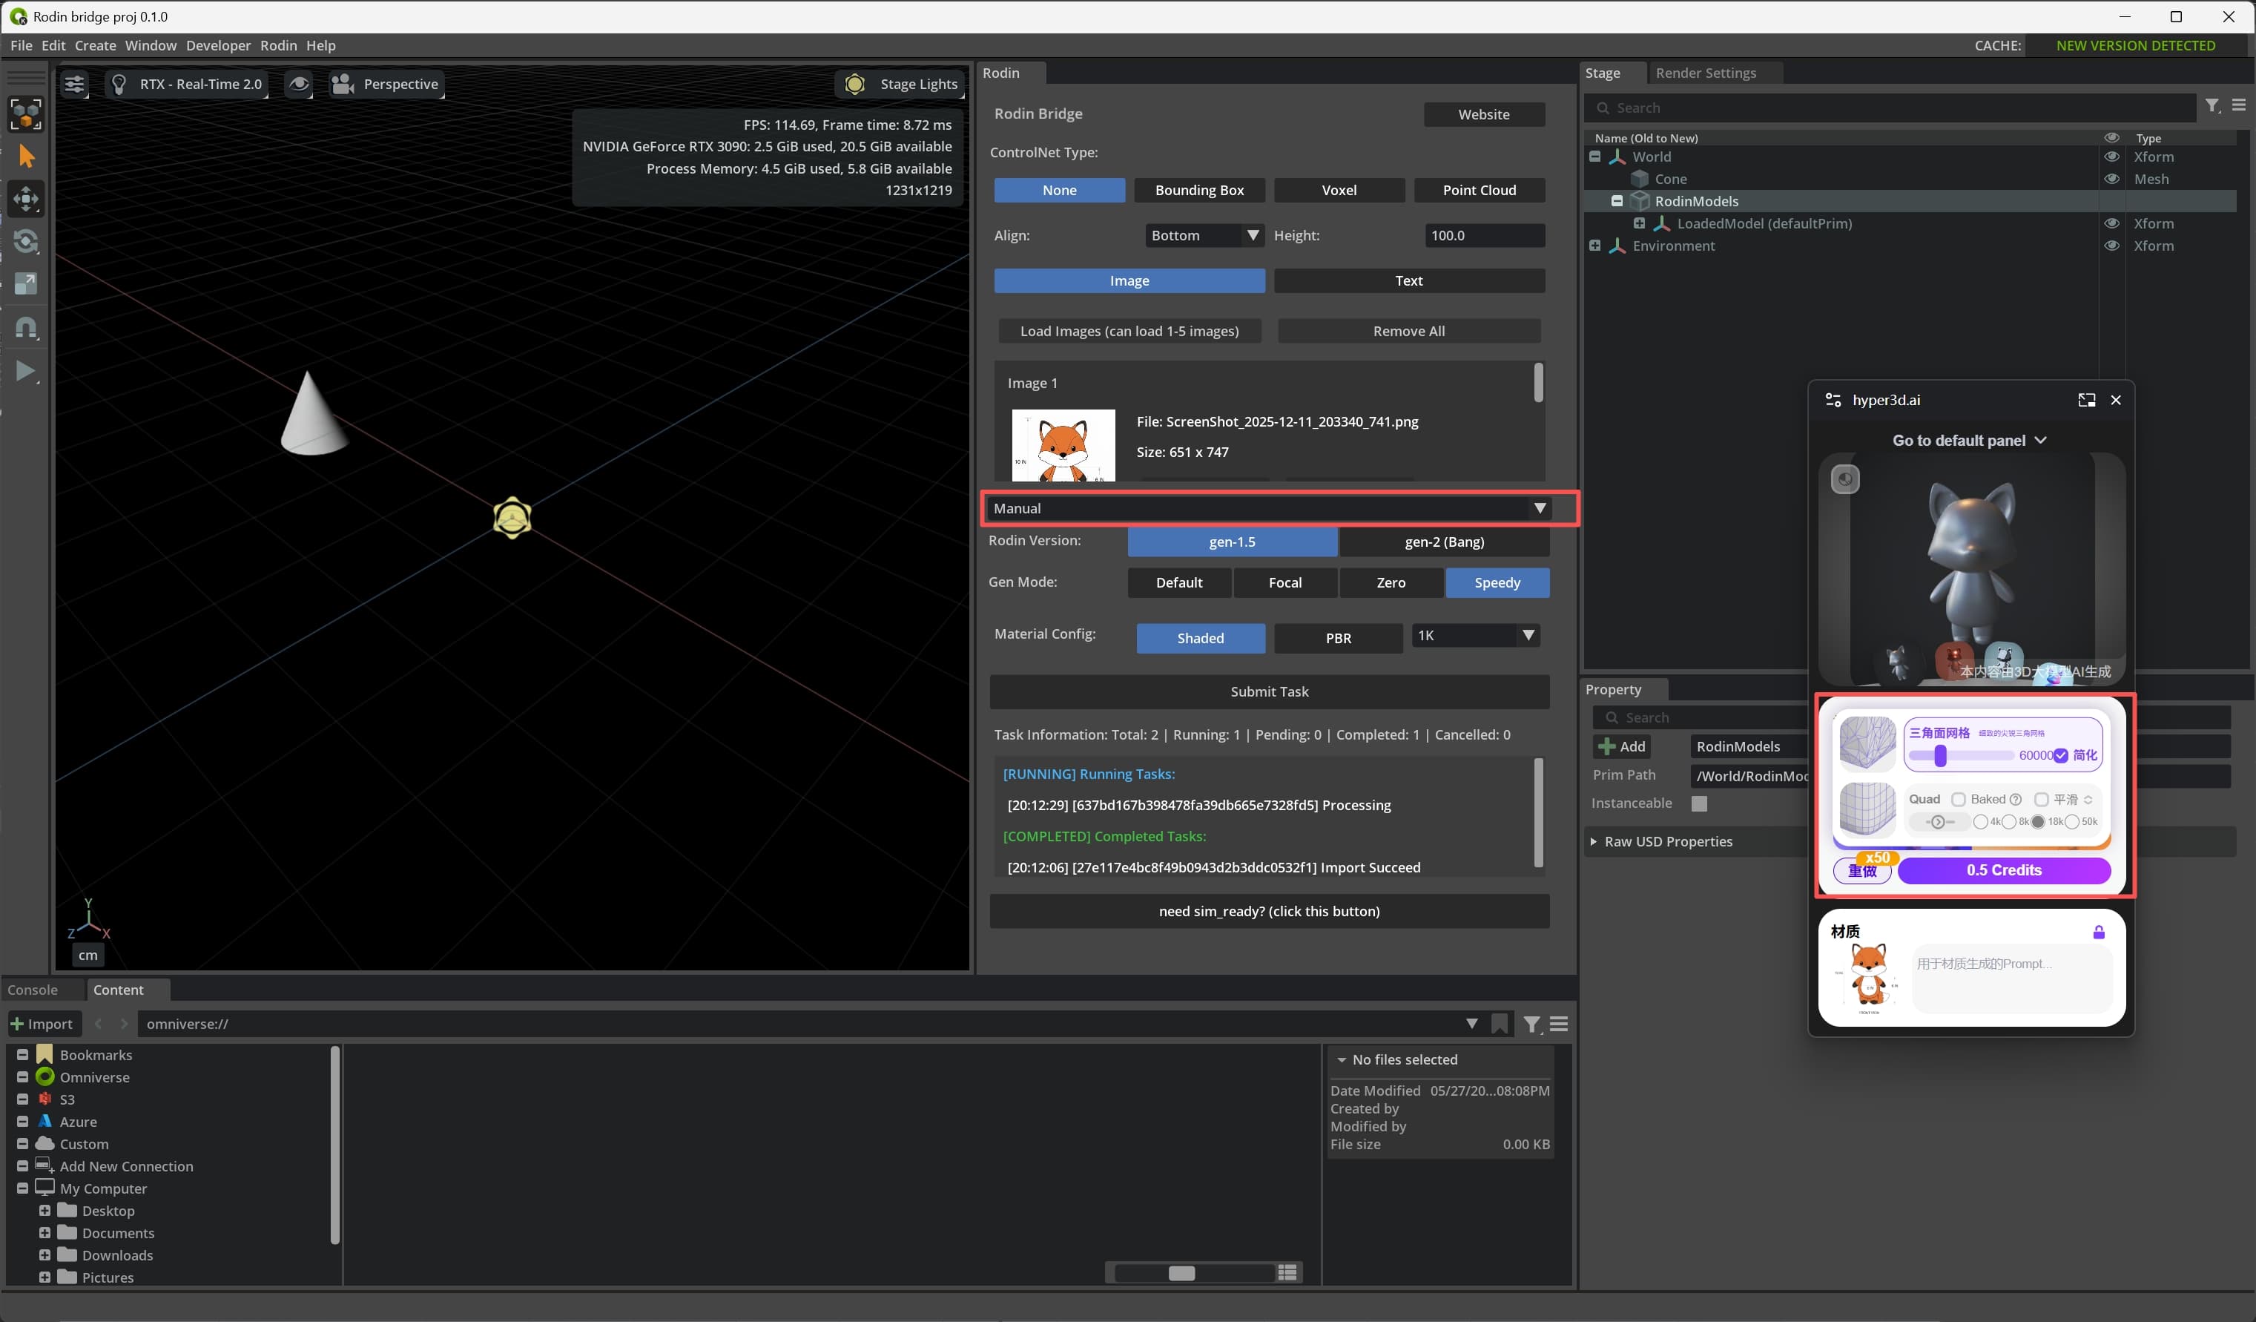Switch Content browser to grid view

click(1287, 1273)
